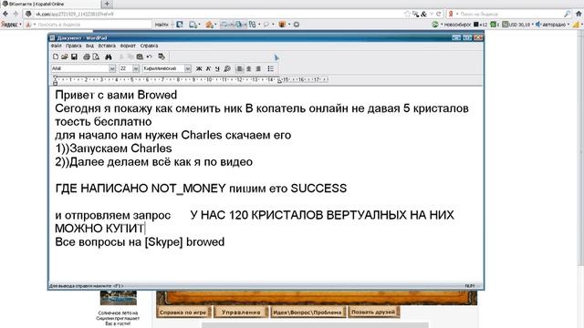Image resolution: width=584 pixels, height=328 pixels.
Task: Insert date and time in WordPad
Action: click(x=162, y=56)
